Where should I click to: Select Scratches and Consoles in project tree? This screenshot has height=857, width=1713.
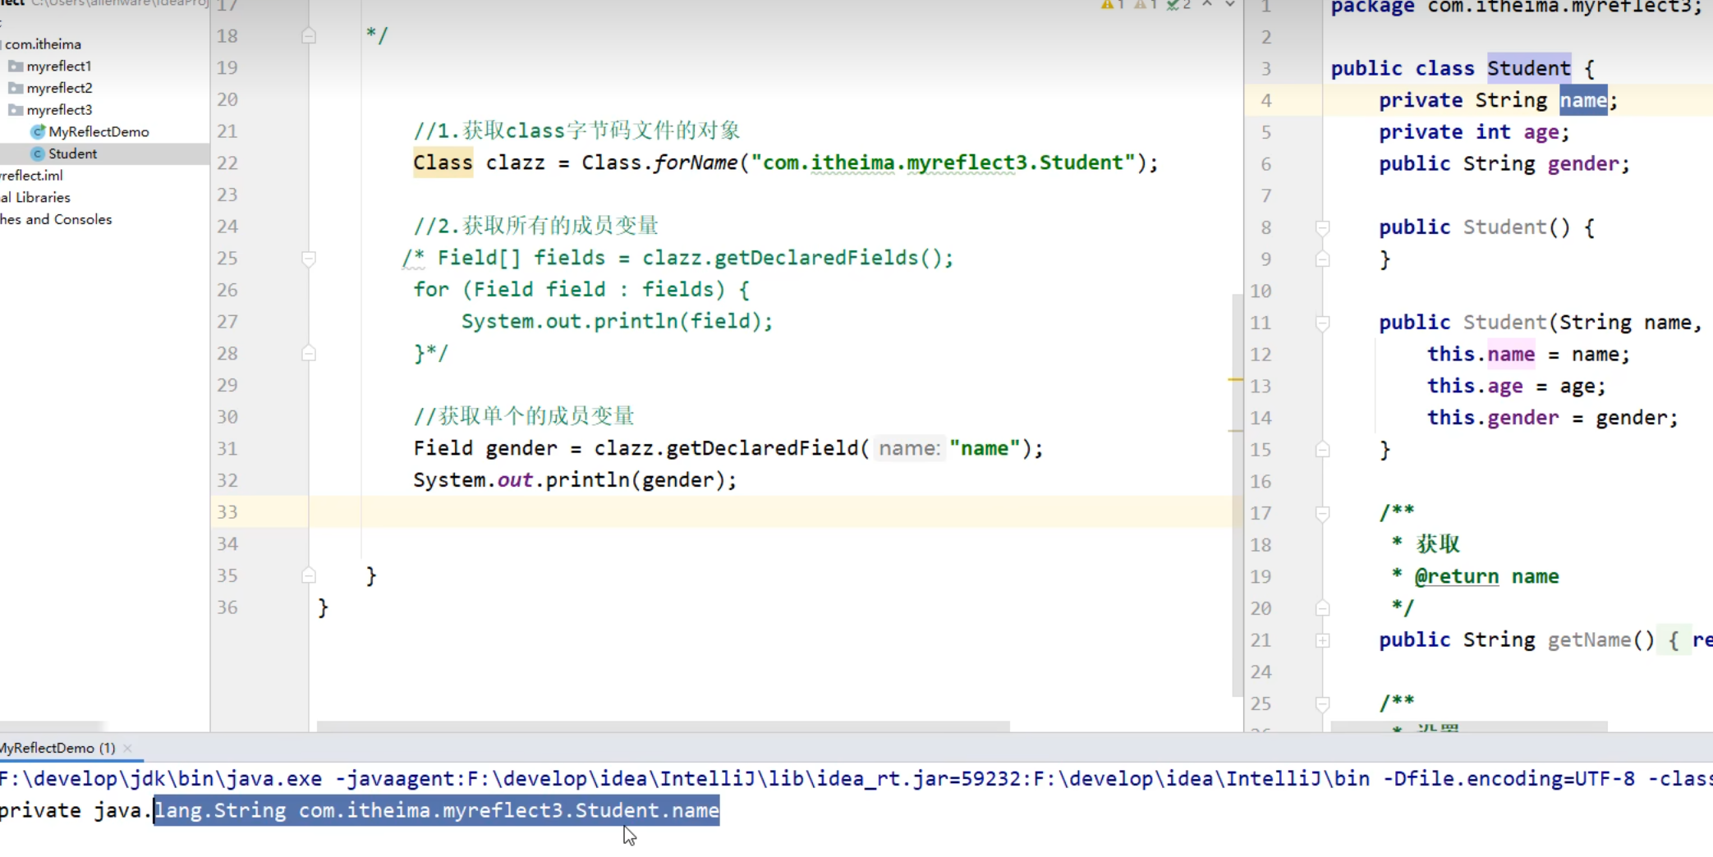tap(56, 219)
